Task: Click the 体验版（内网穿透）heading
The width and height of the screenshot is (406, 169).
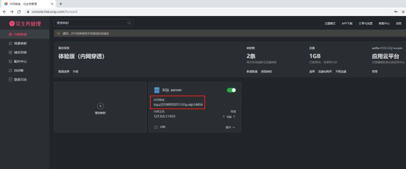Action: 82,56
